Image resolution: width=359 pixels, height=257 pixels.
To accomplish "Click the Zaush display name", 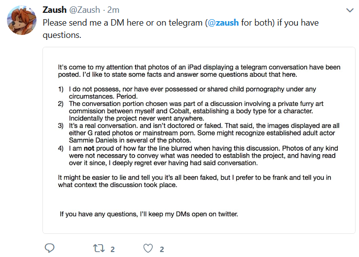I will [x=54, y=10].
